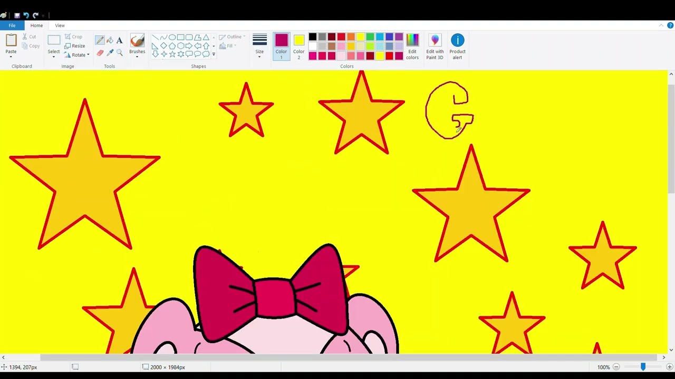Click the pink bow on the canvas
Screen dimensions: 675x379
272,292
